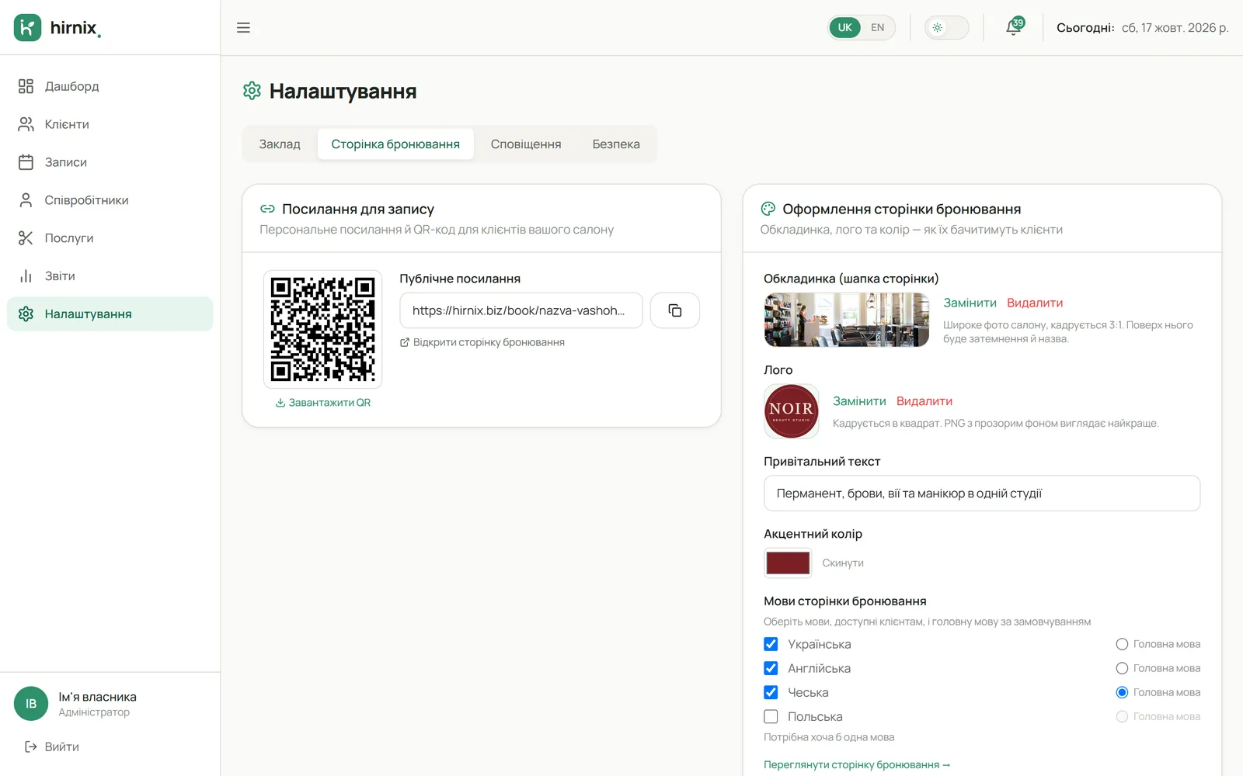The height and width of the screenshot is (776, 1243).
Task: Click Видалити for the logo
Action: point(924,401)
